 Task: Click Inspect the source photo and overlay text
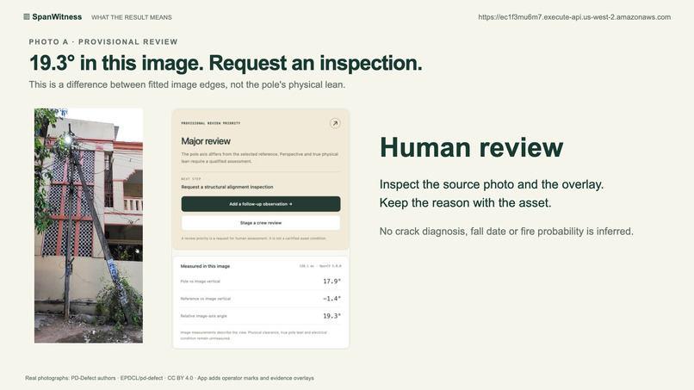tap(492, 184)
